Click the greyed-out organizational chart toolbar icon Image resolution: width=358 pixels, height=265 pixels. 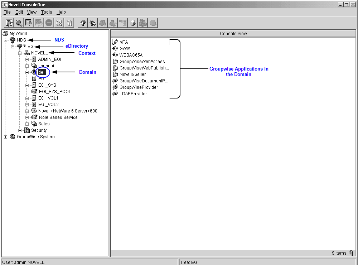tap(123, 23)
